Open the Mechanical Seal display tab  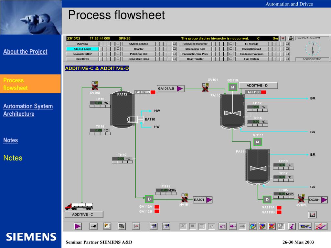click(x=195, y=49)
